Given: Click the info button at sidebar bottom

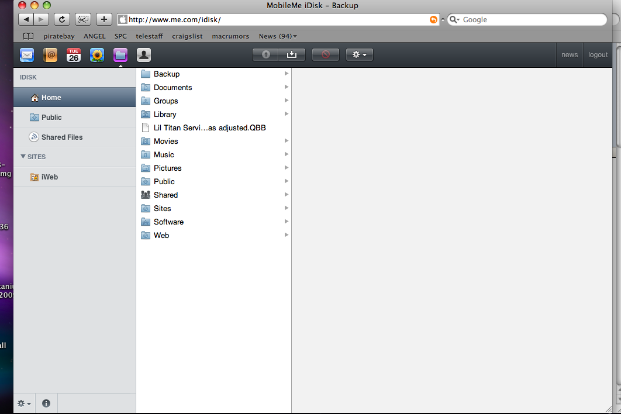Looking at the screenshot, I should coord(46,403).
